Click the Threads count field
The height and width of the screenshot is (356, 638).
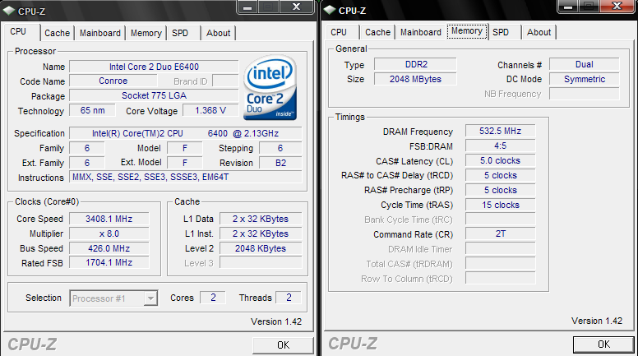(289, 298)
